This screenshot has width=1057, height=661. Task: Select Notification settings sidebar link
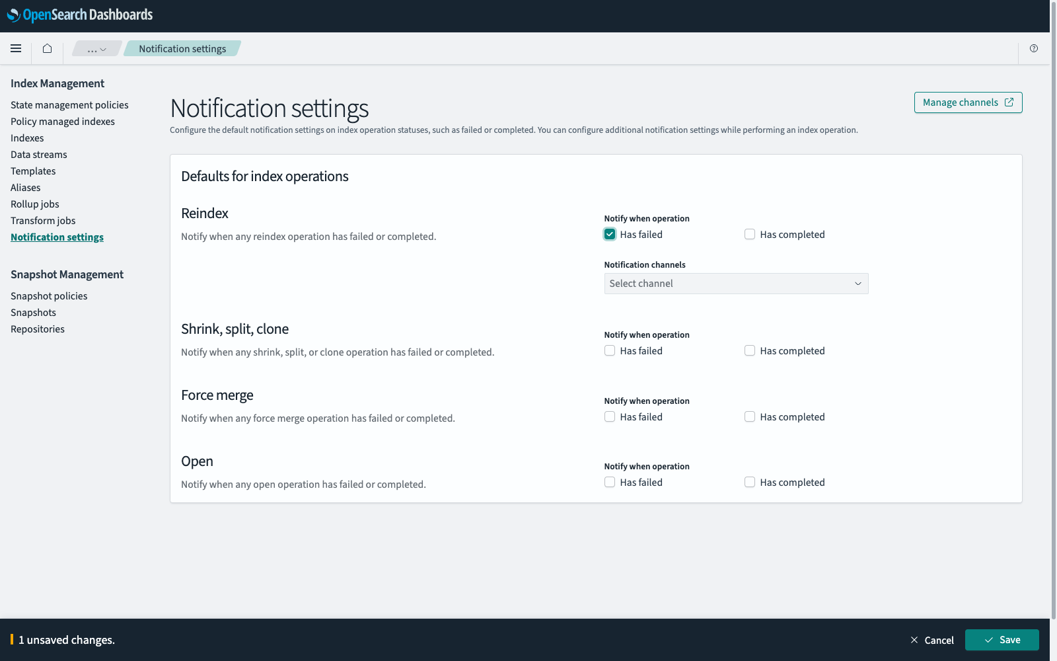57,237
